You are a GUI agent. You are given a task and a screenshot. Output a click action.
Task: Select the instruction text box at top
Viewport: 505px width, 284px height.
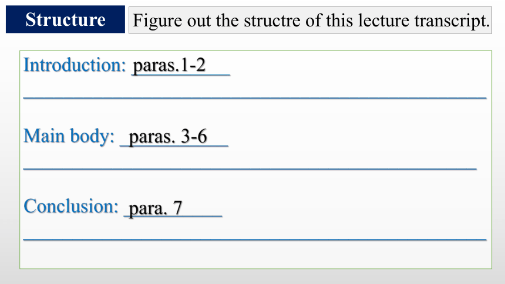coord(310,20)
